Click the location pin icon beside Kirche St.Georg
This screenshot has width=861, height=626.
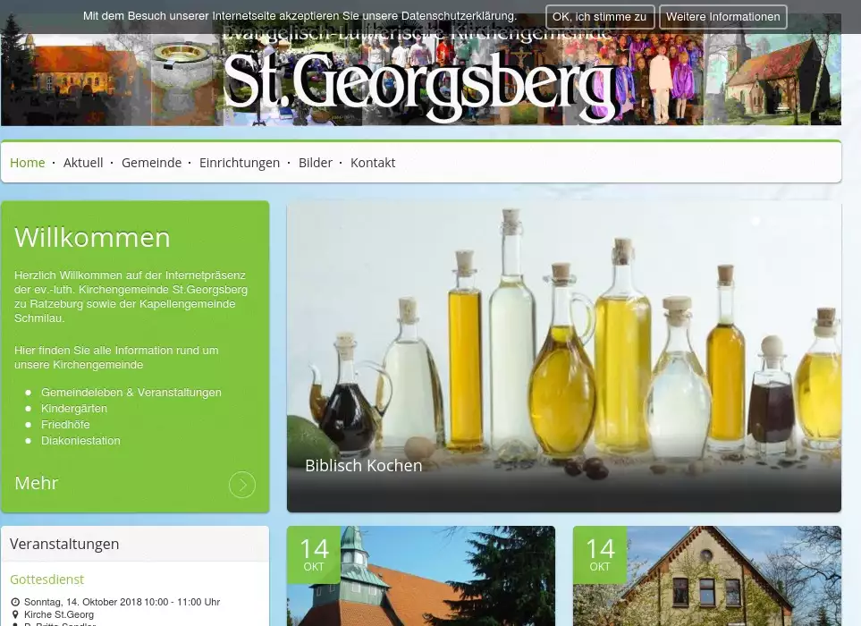[15, 614]
